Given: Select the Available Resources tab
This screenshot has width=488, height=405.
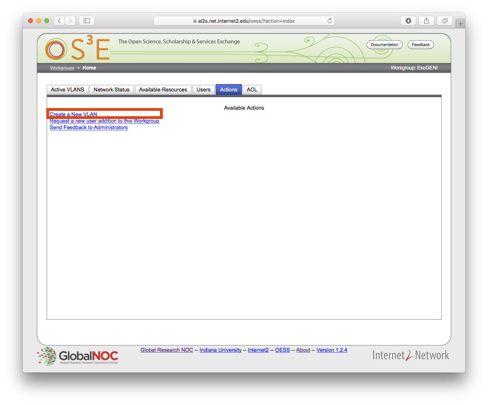Looking at the screenshot, I should click(163, 90).
